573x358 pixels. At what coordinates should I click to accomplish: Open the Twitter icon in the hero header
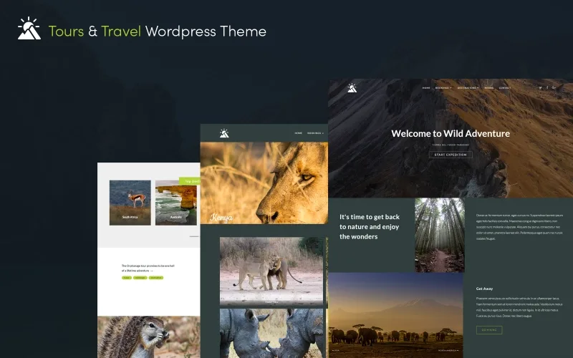541,87
